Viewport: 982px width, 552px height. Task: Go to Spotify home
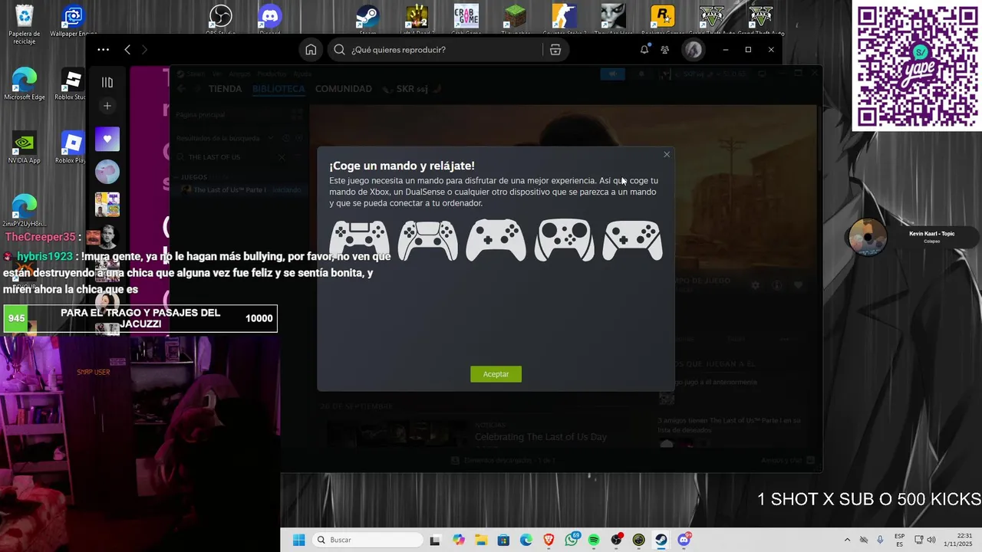click(311, 50)
